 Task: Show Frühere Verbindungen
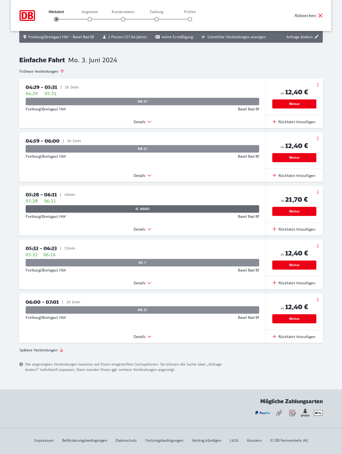(x=42, y=71)
